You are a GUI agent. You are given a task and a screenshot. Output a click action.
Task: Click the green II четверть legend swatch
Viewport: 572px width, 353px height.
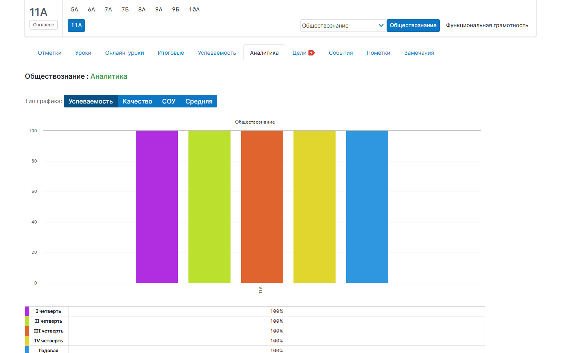coord(27,321)
